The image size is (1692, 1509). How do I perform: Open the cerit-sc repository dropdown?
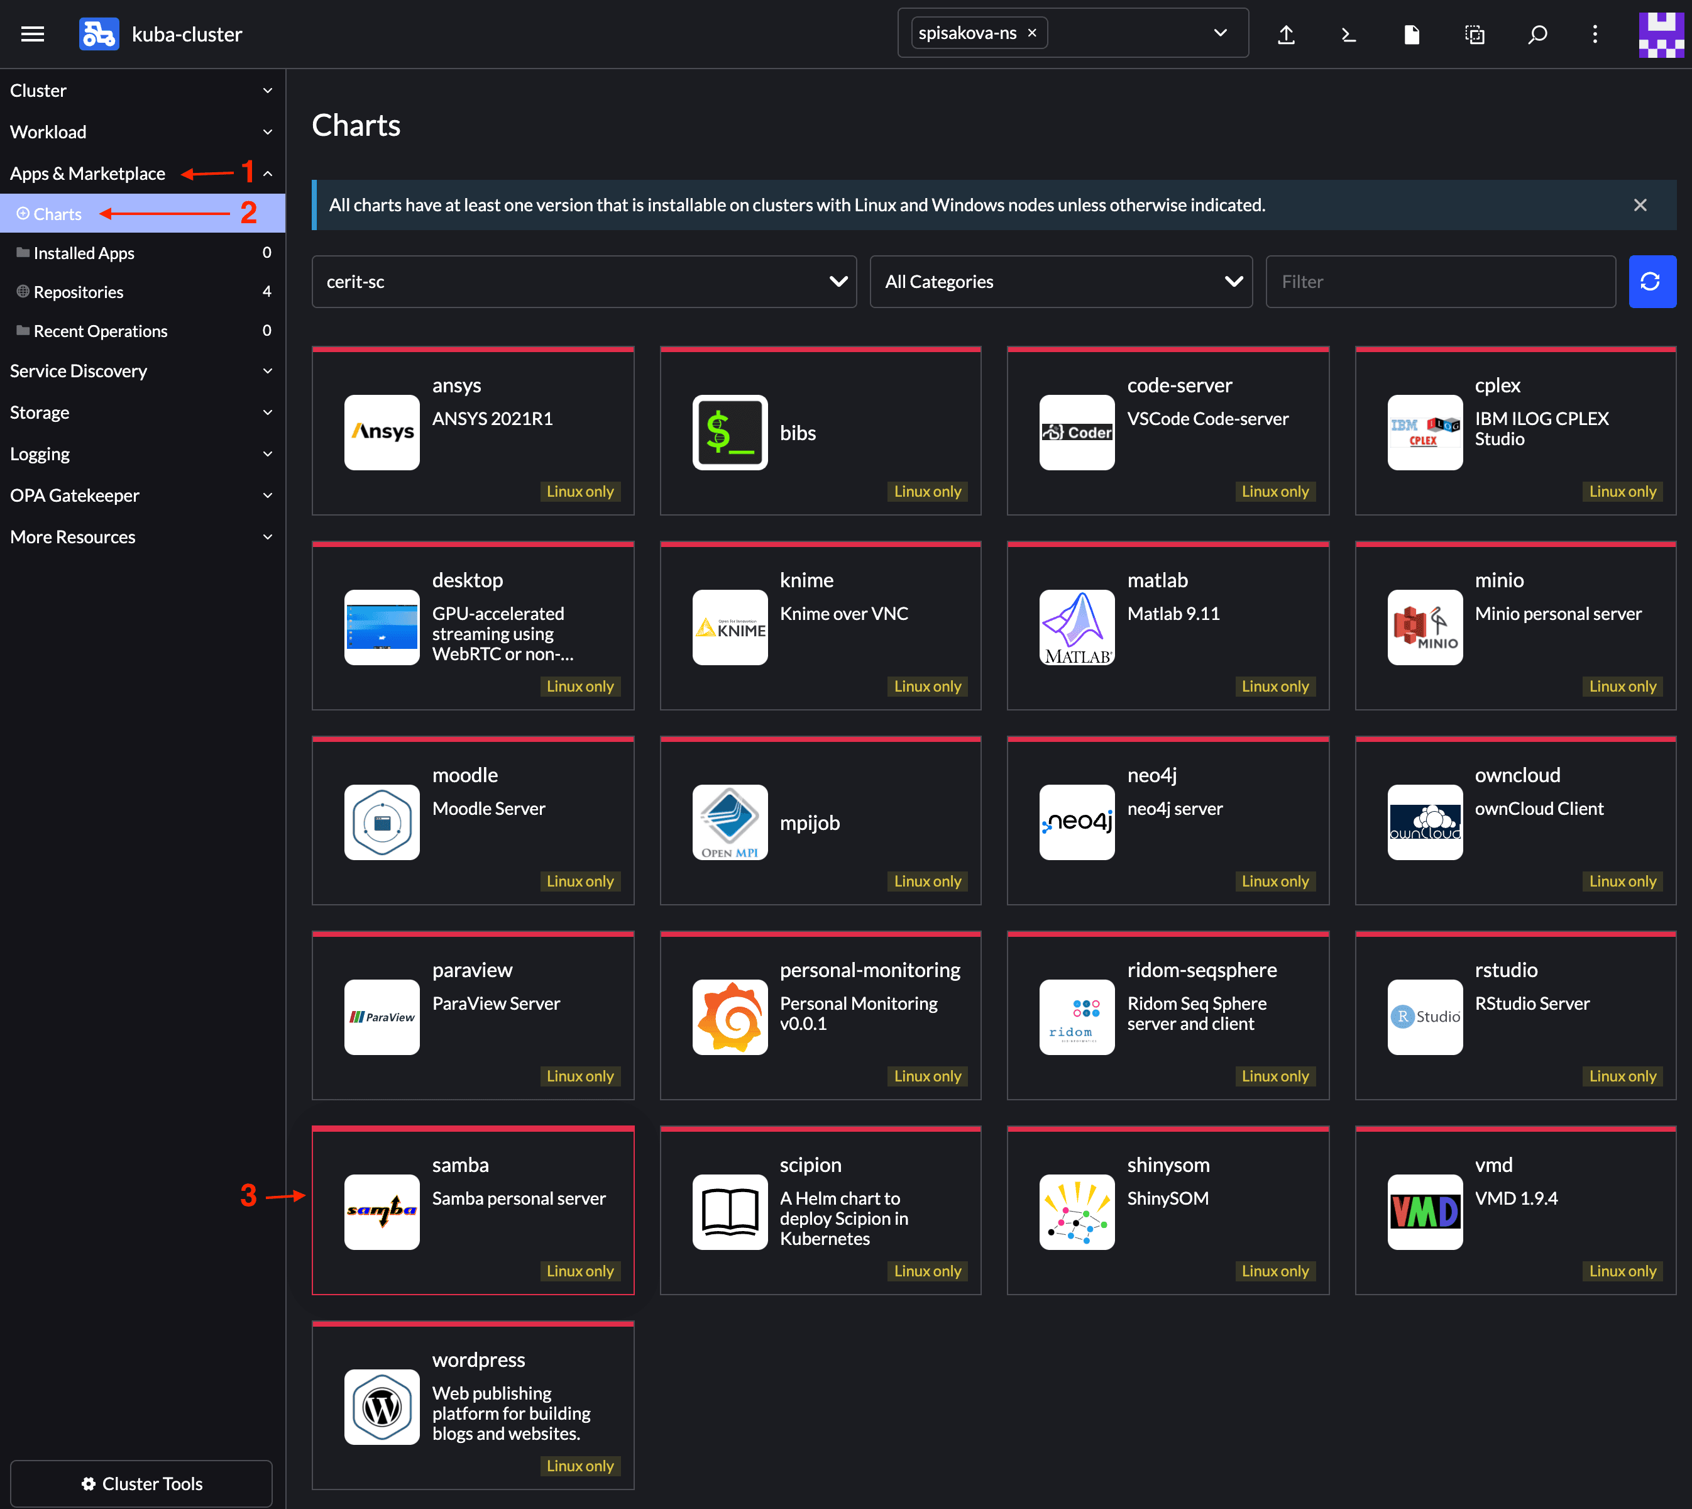(x=584, y=282)
